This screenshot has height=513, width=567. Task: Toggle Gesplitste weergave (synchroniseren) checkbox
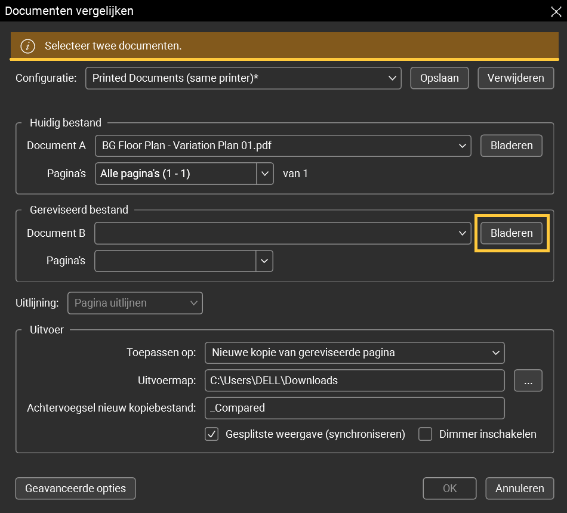211,434
